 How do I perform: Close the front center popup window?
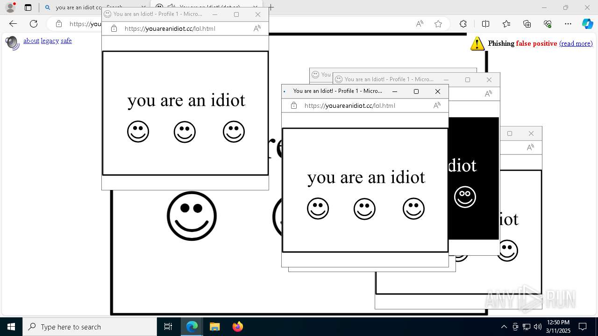pyautogui.click(x=438, y=91)
